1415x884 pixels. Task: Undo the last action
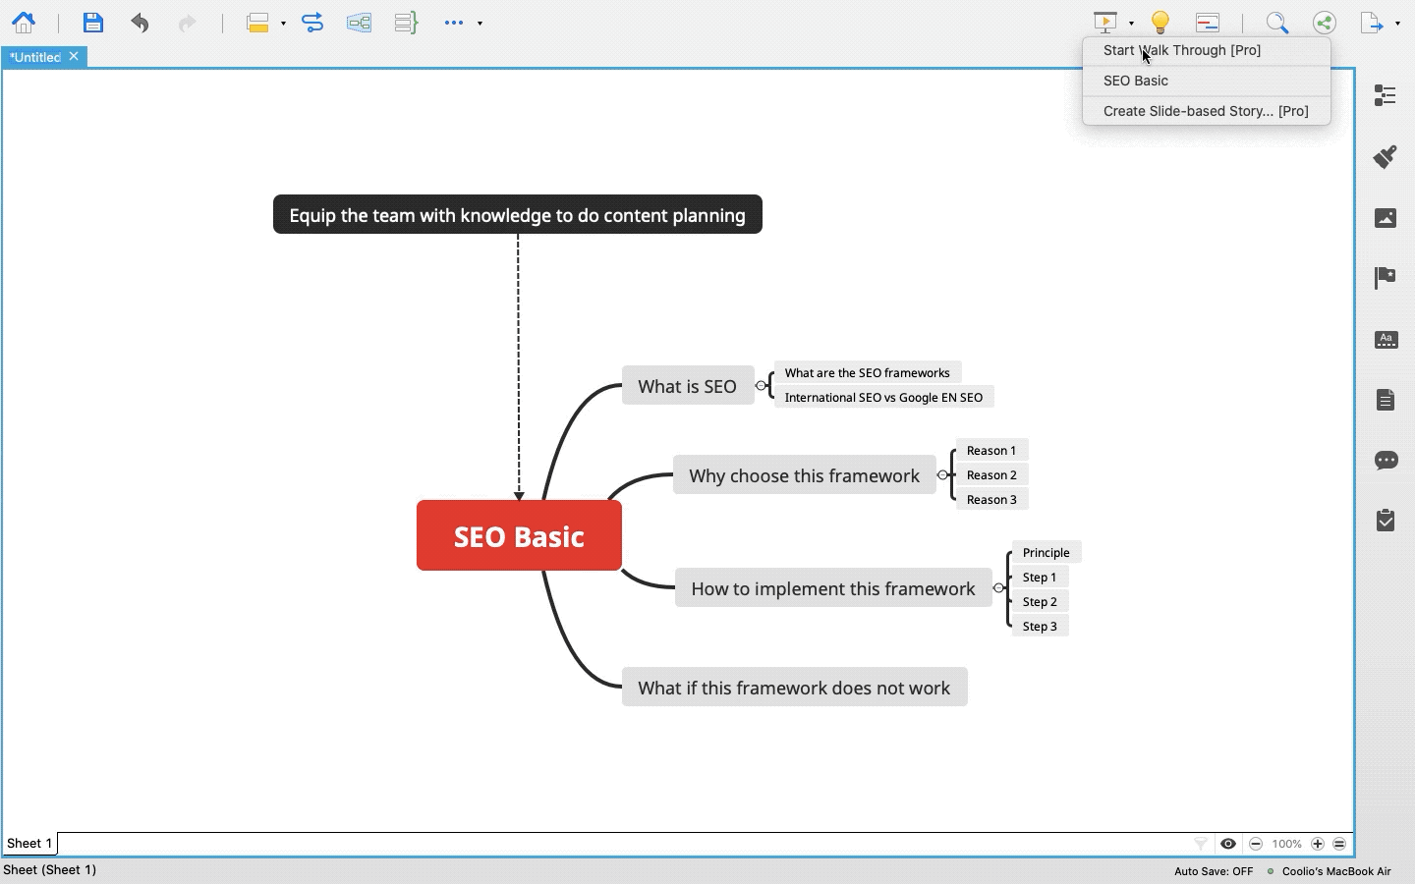[x=140, y=23]
